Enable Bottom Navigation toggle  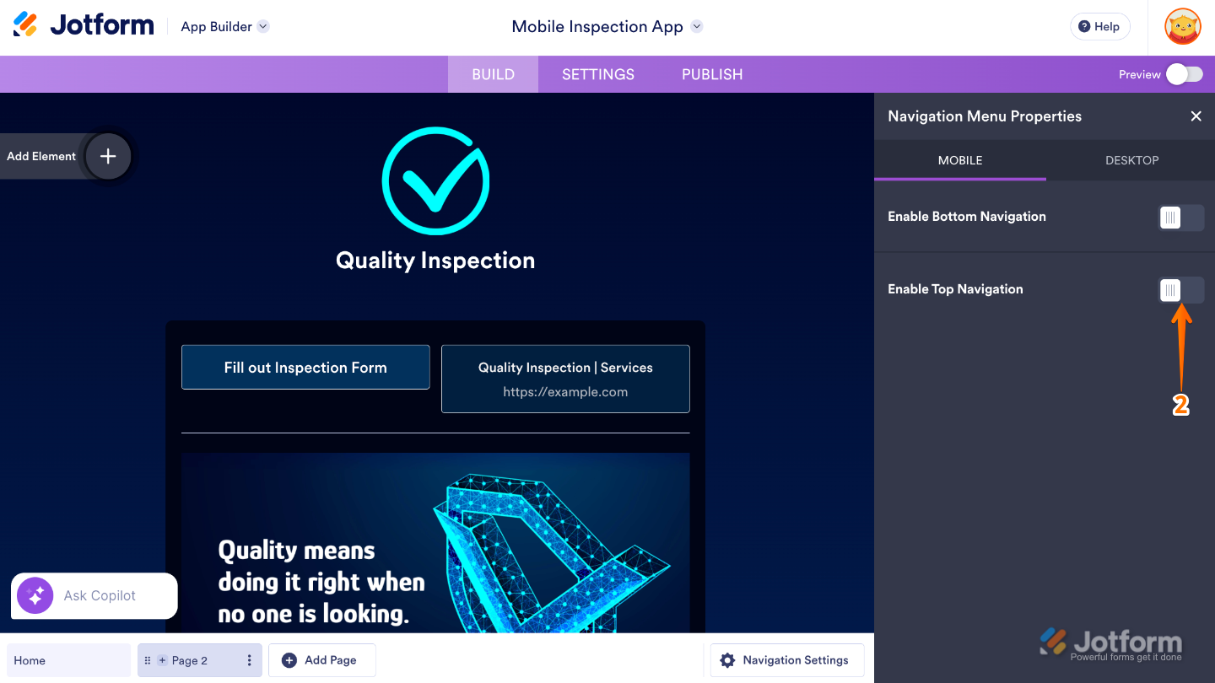[x=1181, y=218]
